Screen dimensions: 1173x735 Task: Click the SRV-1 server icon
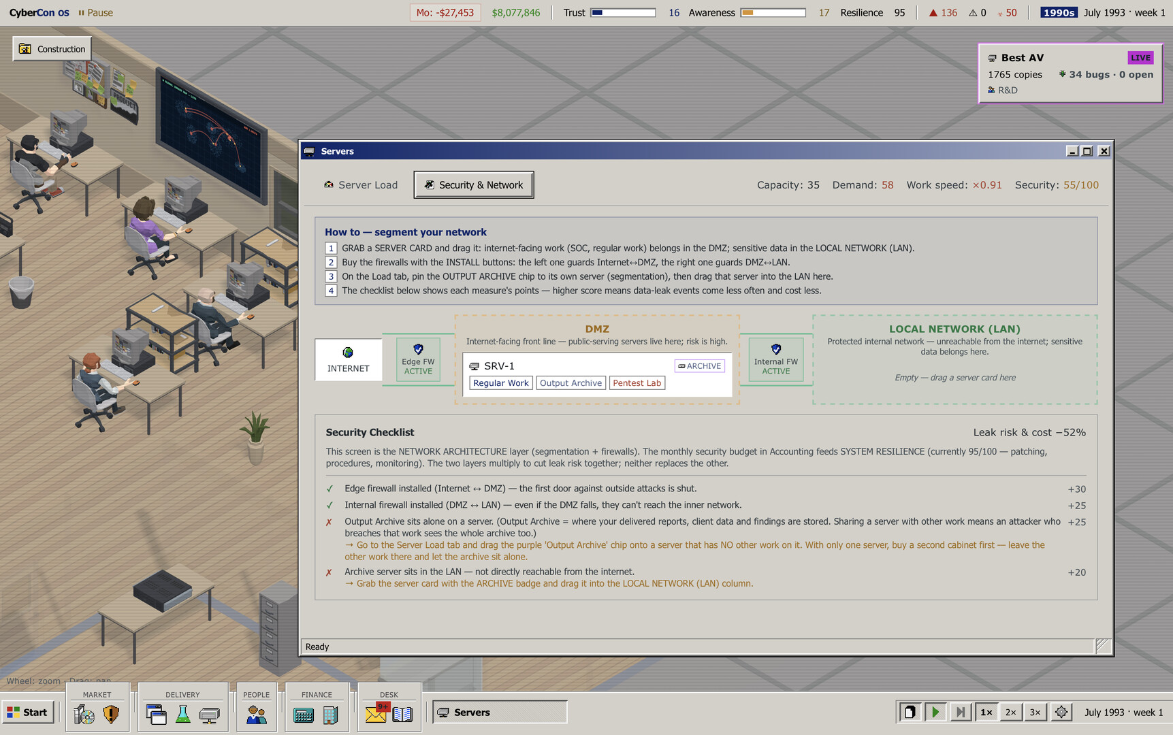(475, 366)
